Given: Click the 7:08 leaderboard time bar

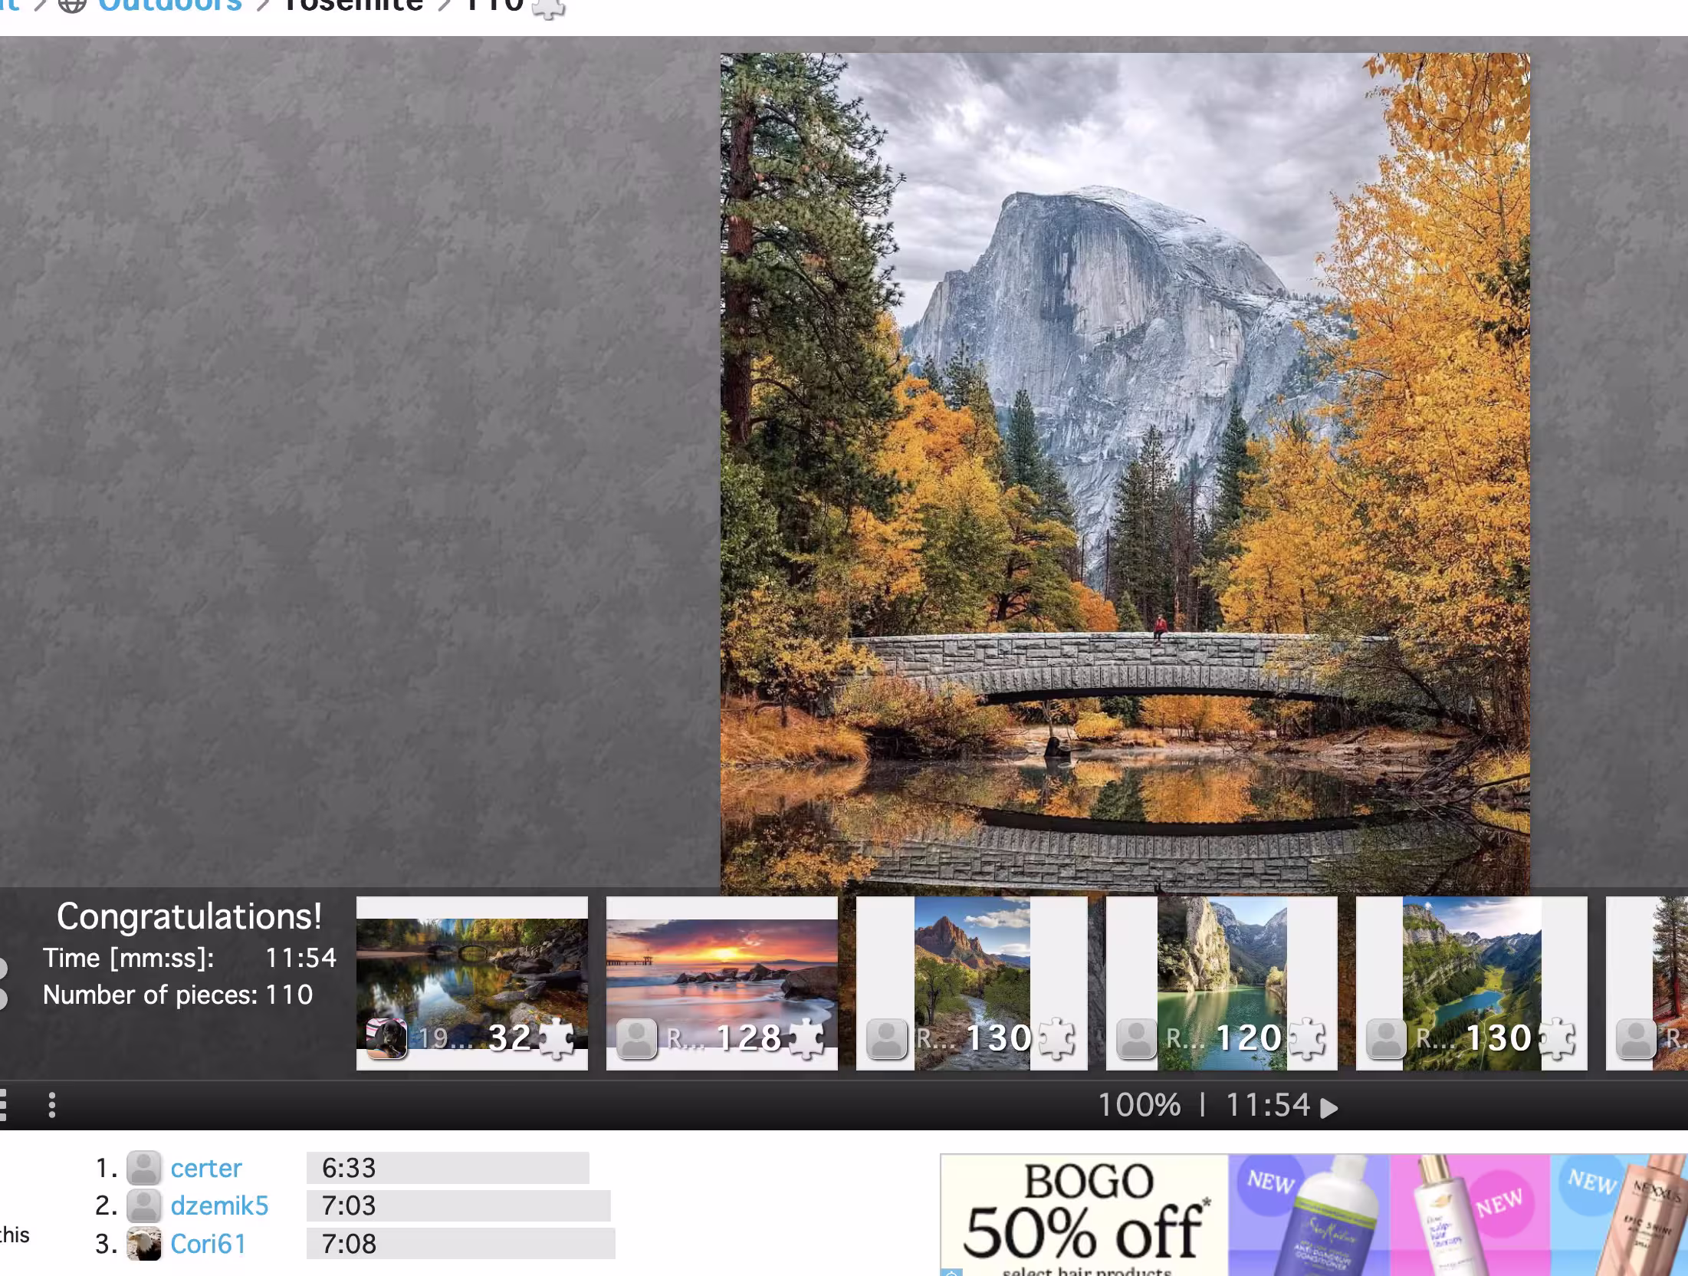Looking at the screenshot, I should pos(461,1244).
